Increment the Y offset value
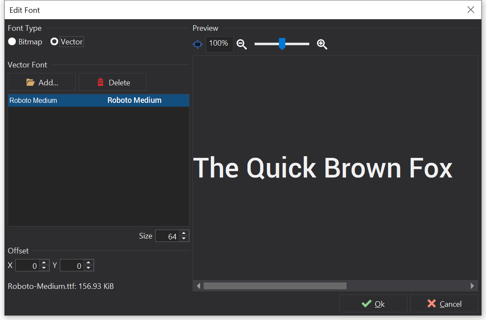The width and height of the screenshot is (486, 320). pyautogui.click(x=89, y=263)
